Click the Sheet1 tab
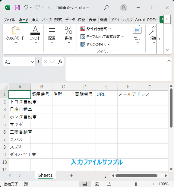The height and width of the screenshot is (187, 174). pos(46,175)
